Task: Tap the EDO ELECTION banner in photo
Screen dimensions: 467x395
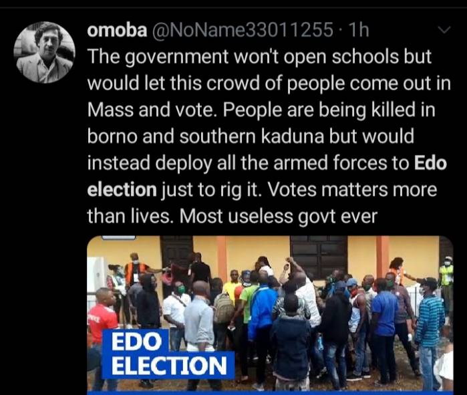Action: (168, 354)
